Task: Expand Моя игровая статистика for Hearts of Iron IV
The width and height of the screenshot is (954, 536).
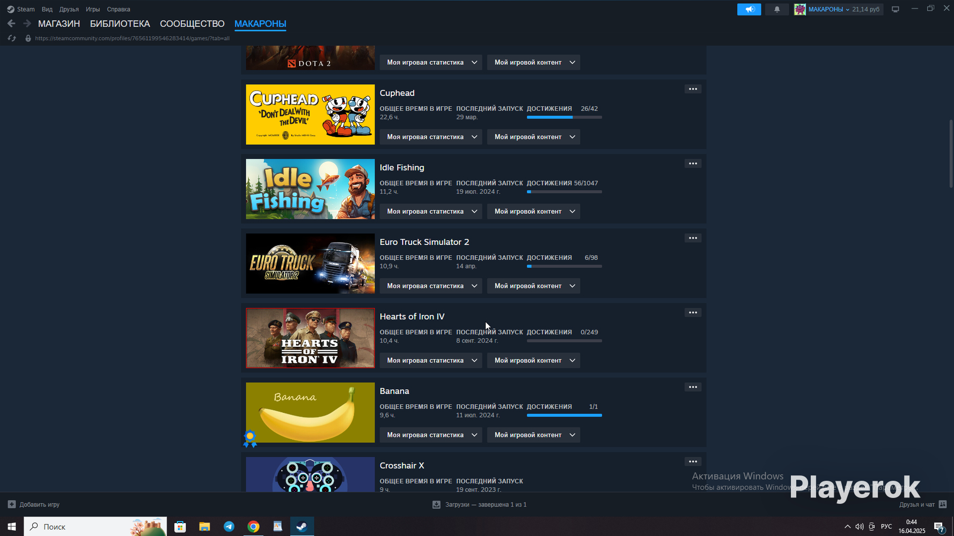Action: click(x=431, y=360)
